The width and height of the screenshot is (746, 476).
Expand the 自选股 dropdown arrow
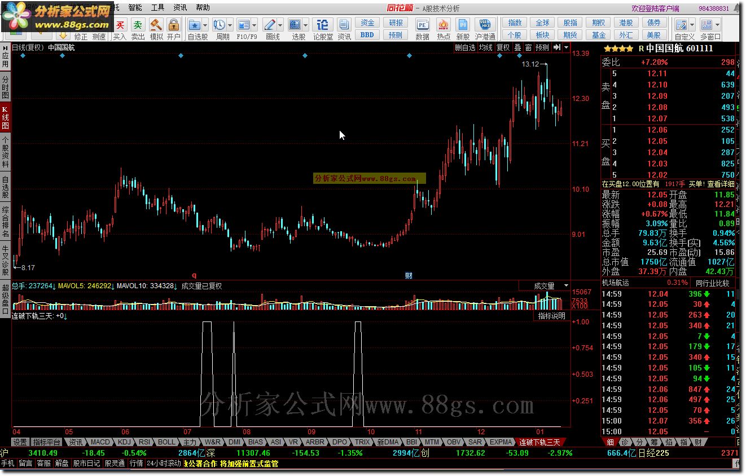point(205,25)
